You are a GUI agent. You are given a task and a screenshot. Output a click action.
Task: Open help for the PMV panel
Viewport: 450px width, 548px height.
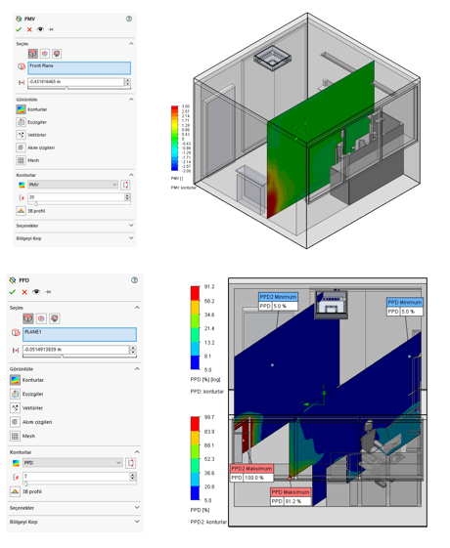(129, 19)
